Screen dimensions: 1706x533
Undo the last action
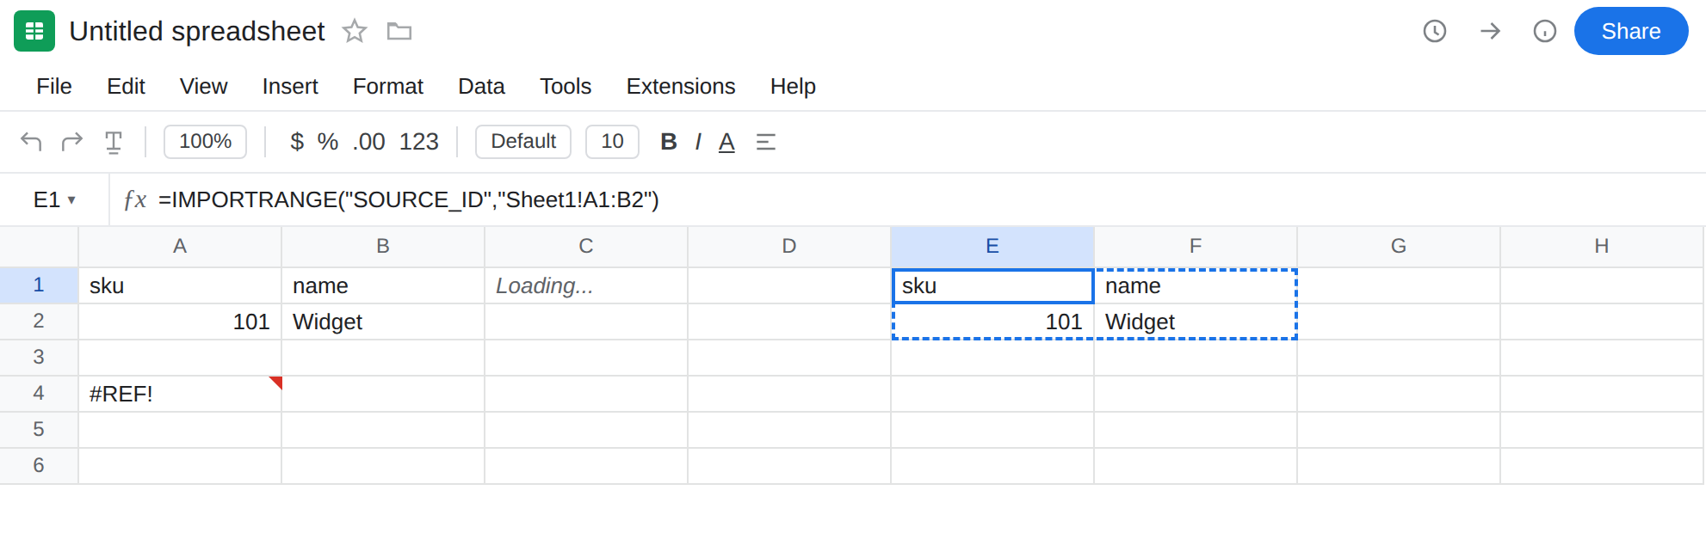coord(31,141)
